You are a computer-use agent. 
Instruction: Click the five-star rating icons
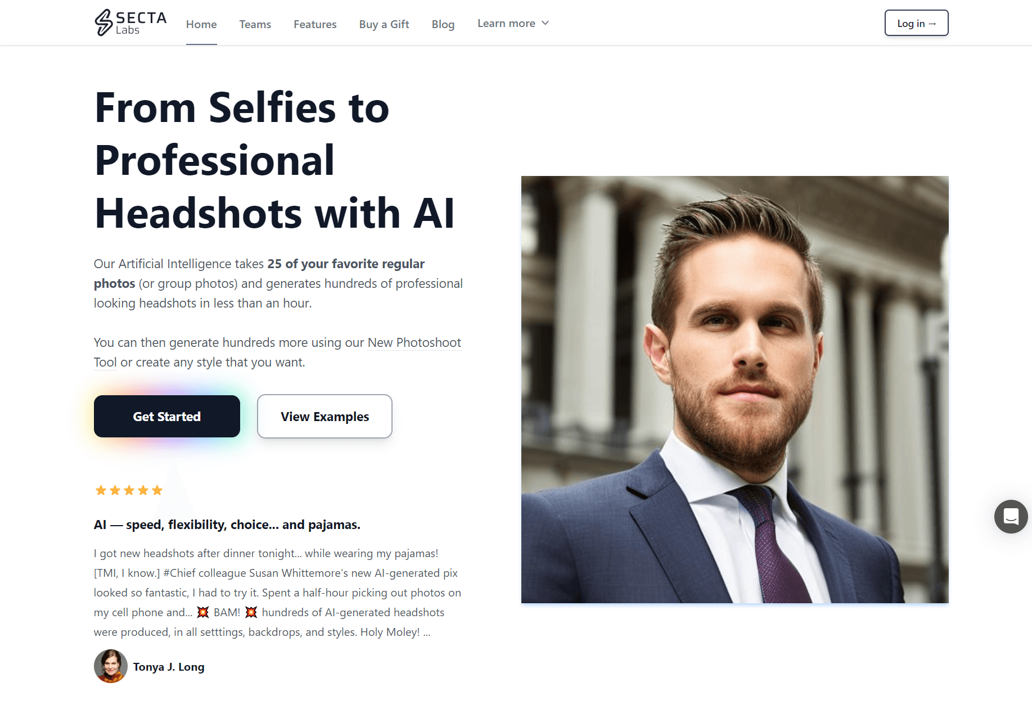pos(129,490)
